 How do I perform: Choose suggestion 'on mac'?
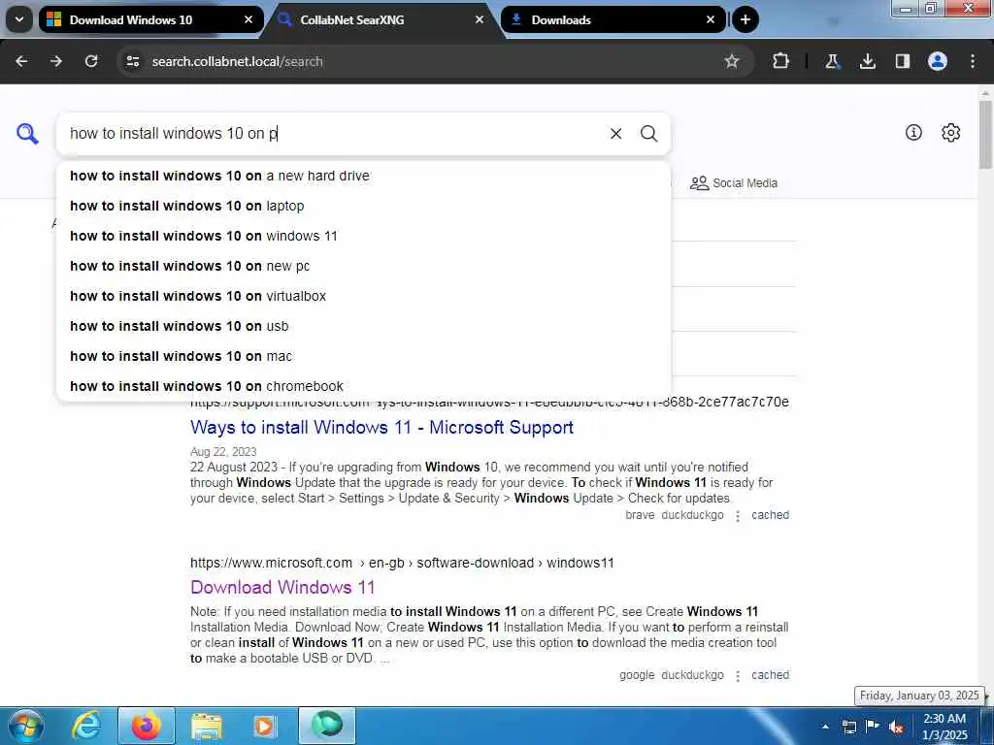(364, 356)
